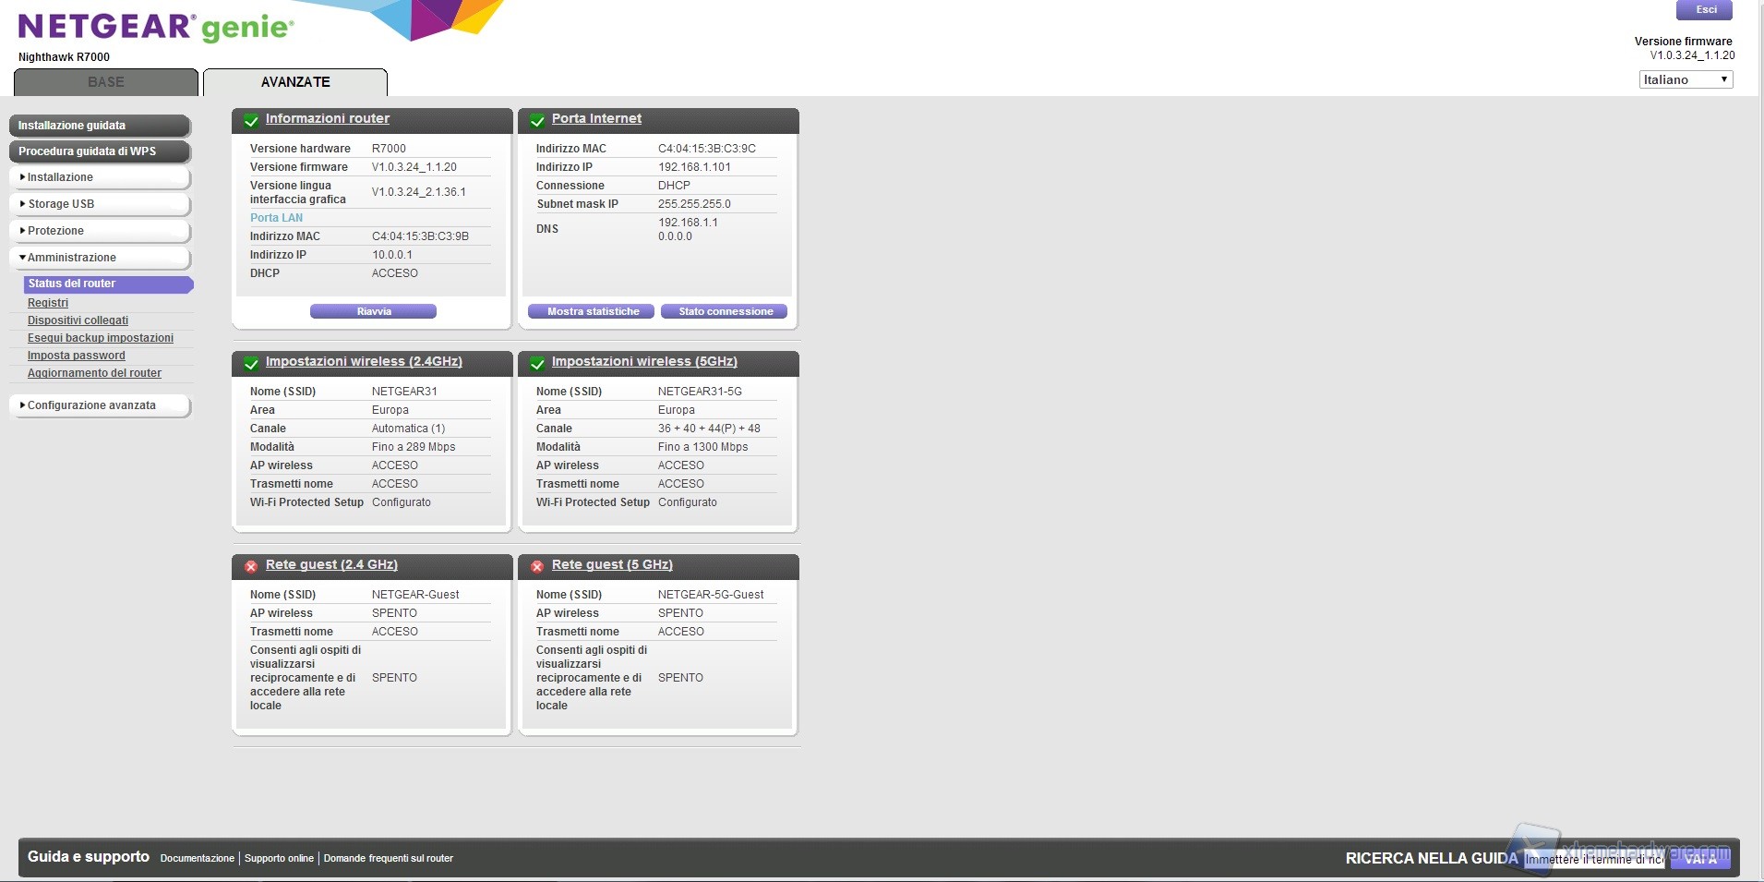Click green check icon for wireless 2.4GHz settings

tap(250, 363)
